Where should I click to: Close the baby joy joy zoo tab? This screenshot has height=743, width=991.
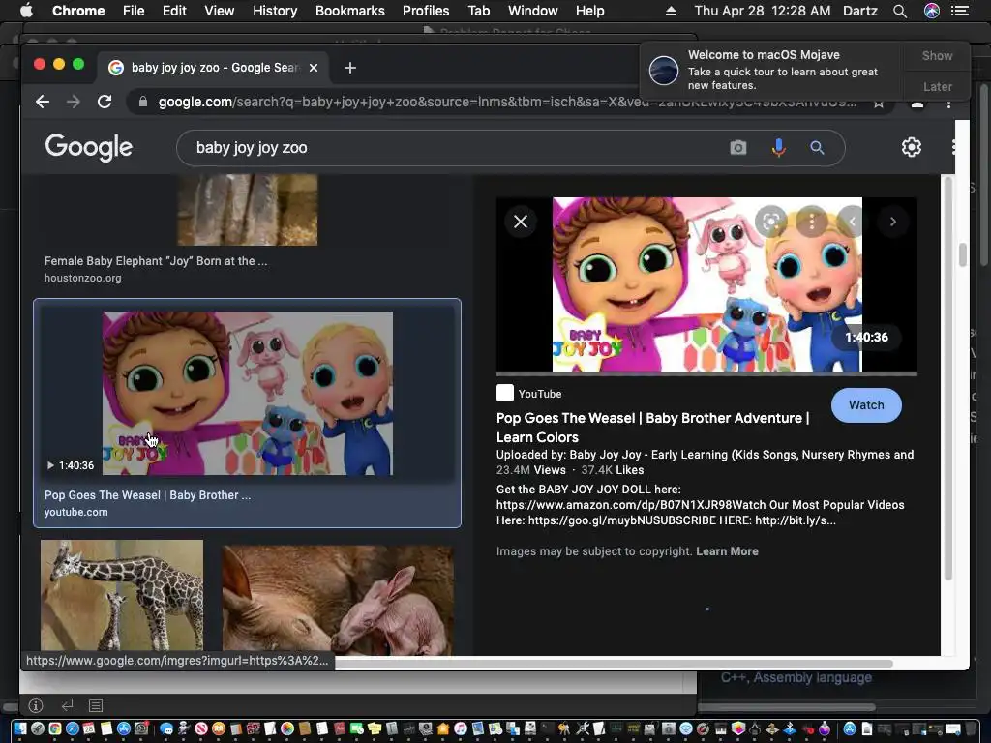(x=314, y=68)
